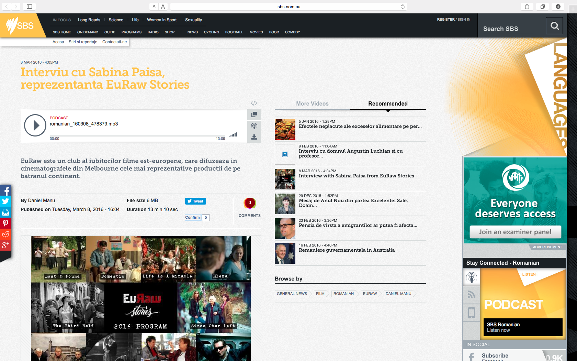Screen dimensions: 577x361
Task: Pin article with Pinterest sidebar icon
Action: point(5,223)
